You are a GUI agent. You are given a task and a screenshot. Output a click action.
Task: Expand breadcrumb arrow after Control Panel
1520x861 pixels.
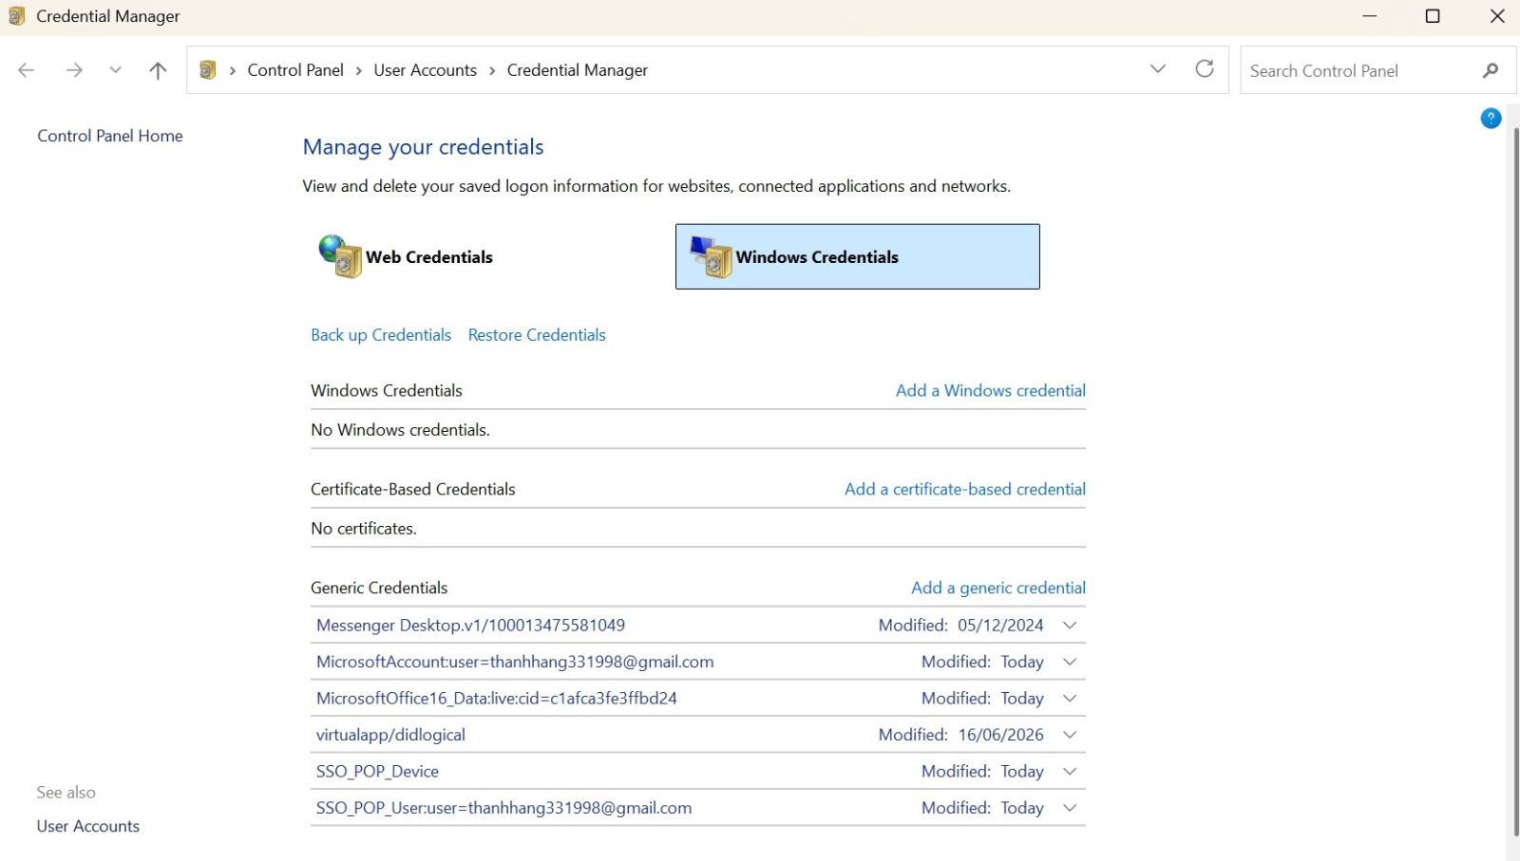pos(359,70)
